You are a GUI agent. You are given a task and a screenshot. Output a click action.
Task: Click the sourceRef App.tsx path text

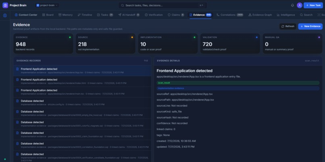tap(191, 94)
